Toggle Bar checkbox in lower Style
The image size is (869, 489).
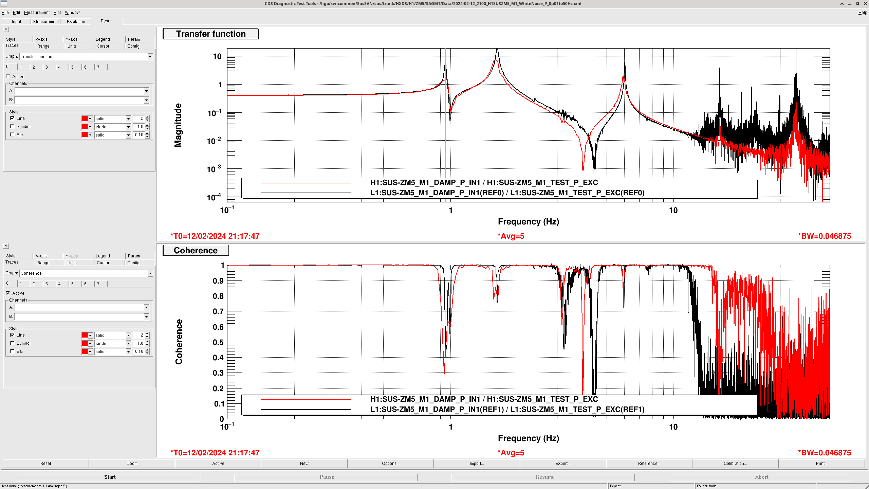[x=13, y=351]
